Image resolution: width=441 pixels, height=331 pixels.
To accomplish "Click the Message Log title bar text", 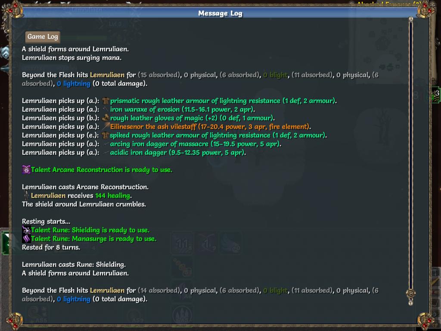I will click(220, 13).
